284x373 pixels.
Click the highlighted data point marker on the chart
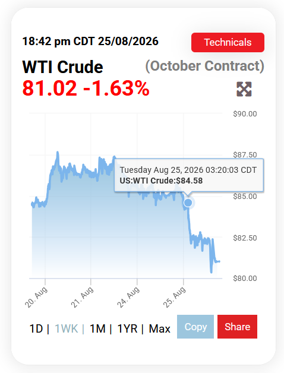pyautogui.click(x=188, y=203)
